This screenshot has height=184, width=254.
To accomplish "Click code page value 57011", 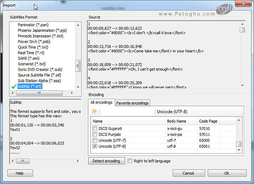I will click(x=204, y=134).
